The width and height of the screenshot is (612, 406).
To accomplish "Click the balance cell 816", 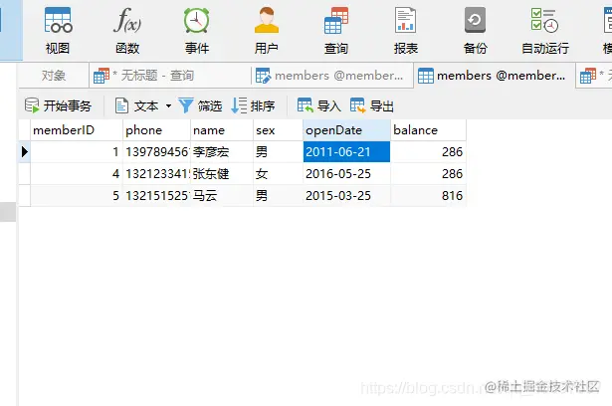I will (x=428, y=195).
